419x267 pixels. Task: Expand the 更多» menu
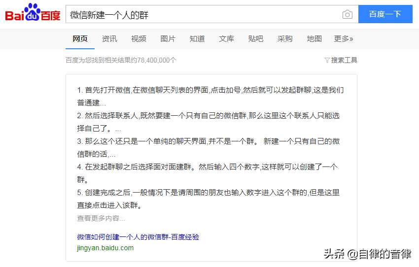pyautogui.click(x=344, y=39)
